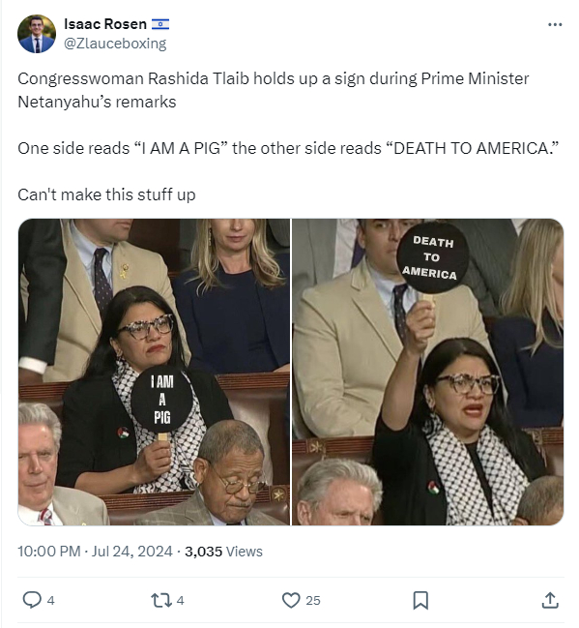Viewport: 579px width, 628px height.
Task: Like the tweet with heart icon
Action: (x=291, y=600)
